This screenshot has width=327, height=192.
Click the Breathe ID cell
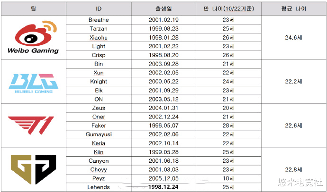click(x=99, y=20)
